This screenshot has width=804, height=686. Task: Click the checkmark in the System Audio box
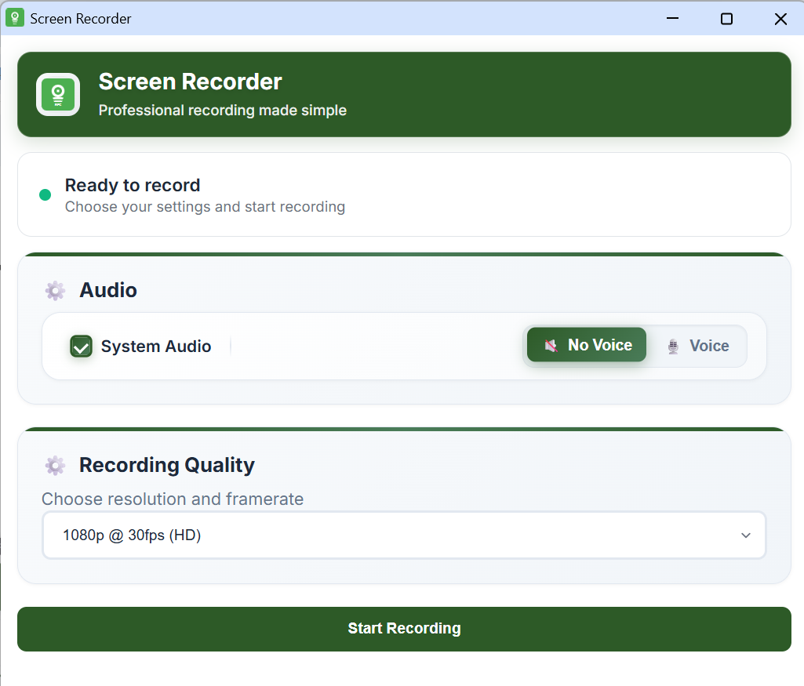pyautogui.click(x=81, y=346)
